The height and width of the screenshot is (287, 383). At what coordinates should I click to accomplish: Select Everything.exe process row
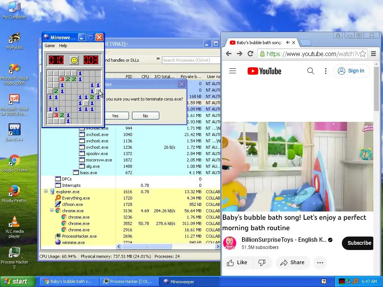[131, 198]
